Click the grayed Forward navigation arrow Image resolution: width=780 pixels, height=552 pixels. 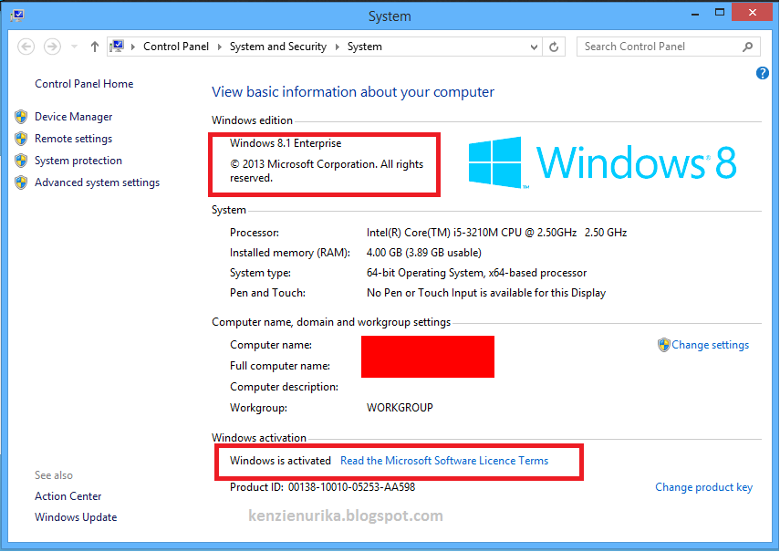(x=52, y=46)
